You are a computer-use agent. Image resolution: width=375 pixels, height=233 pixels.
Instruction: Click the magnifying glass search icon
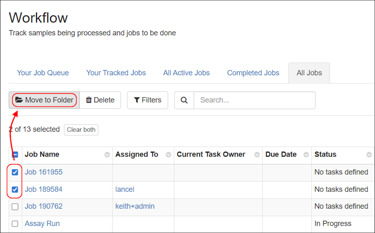click(x=184, y=100)
